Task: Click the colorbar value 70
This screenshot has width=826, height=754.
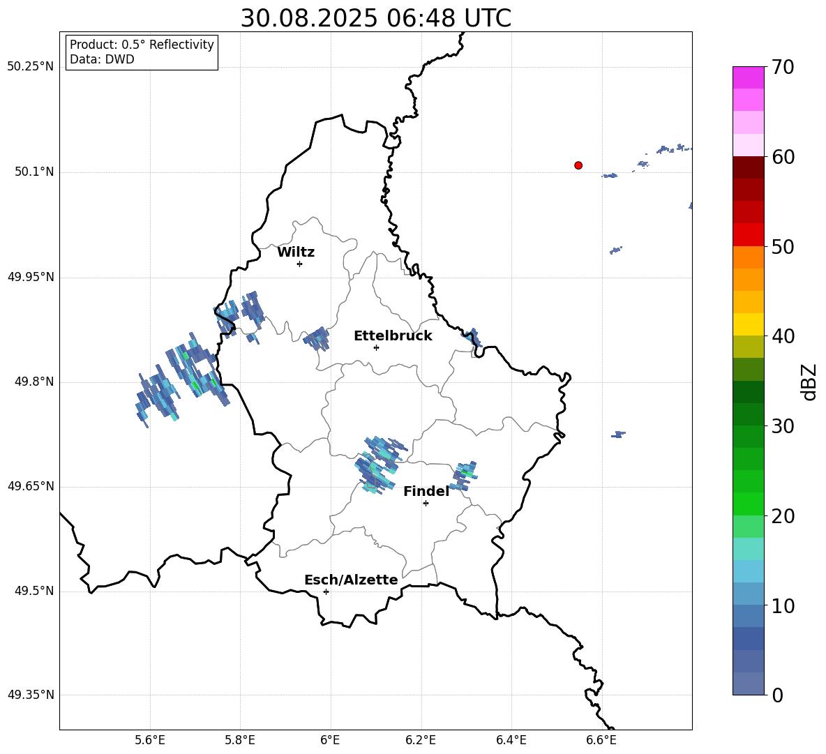Action: pos(783,67)
